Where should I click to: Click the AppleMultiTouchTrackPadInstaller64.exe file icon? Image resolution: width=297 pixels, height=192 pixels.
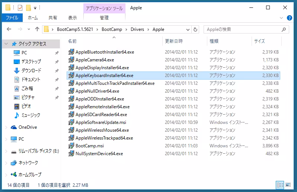pos(71,83)
